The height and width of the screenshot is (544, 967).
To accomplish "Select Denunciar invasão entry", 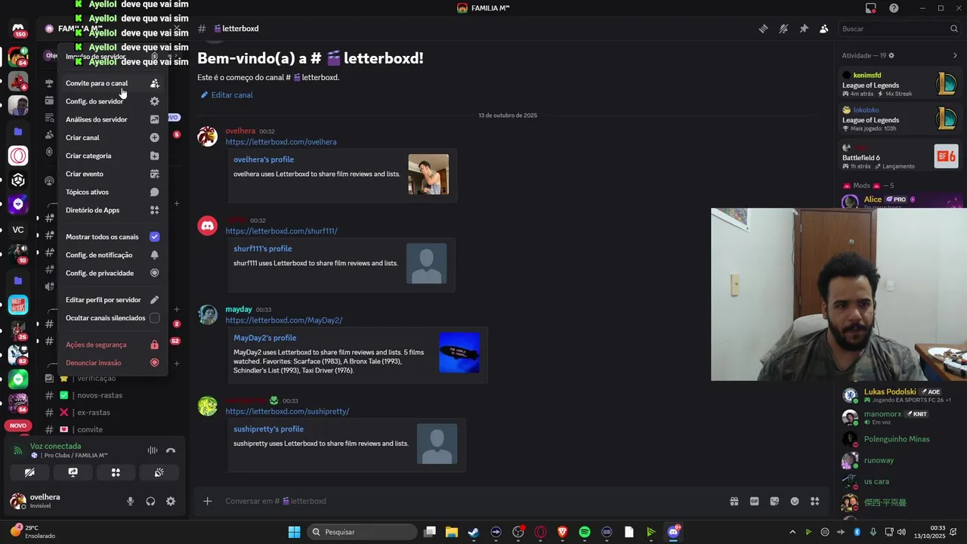I will click(x=112, y=363).
